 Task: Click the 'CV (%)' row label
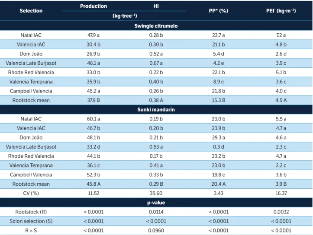pos(31,193)
